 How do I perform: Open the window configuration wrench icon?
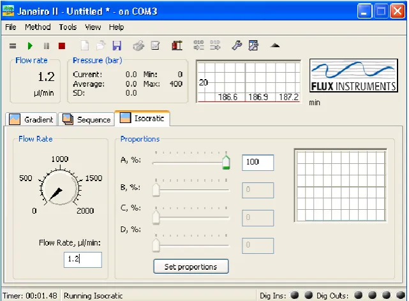pyautogui.click(x=253, y=45)
